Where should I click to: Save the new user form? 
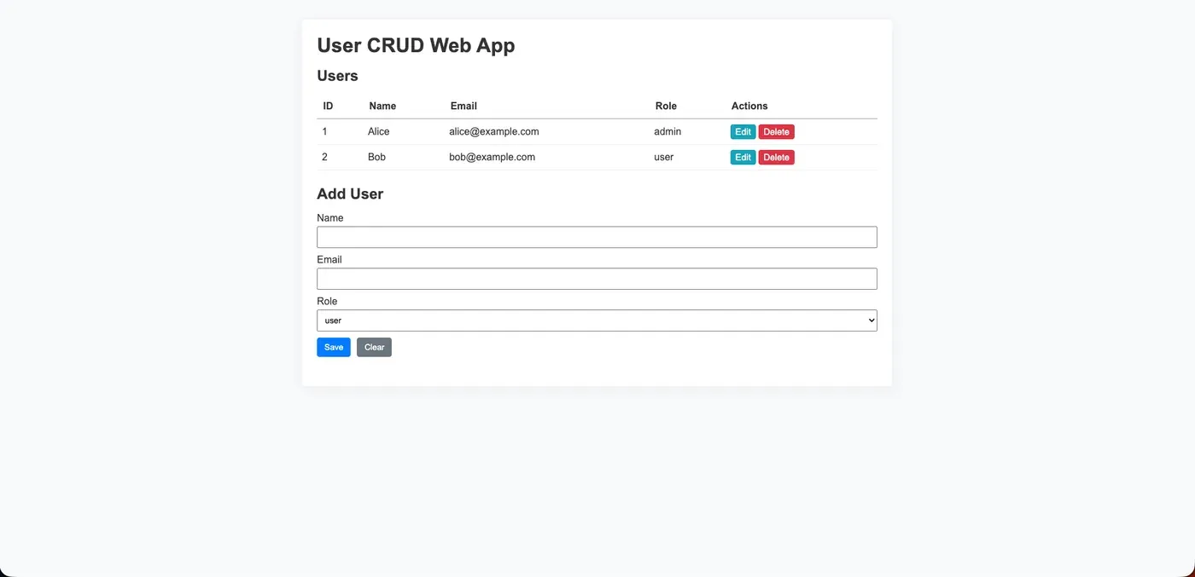334,347
